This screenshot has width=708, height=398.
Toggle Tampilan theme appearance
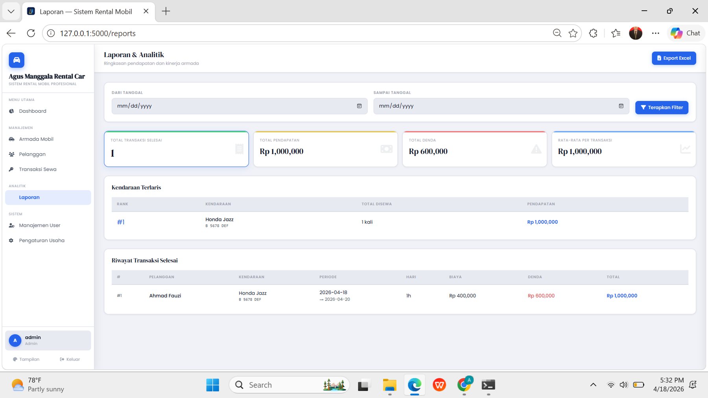point(26,359)
